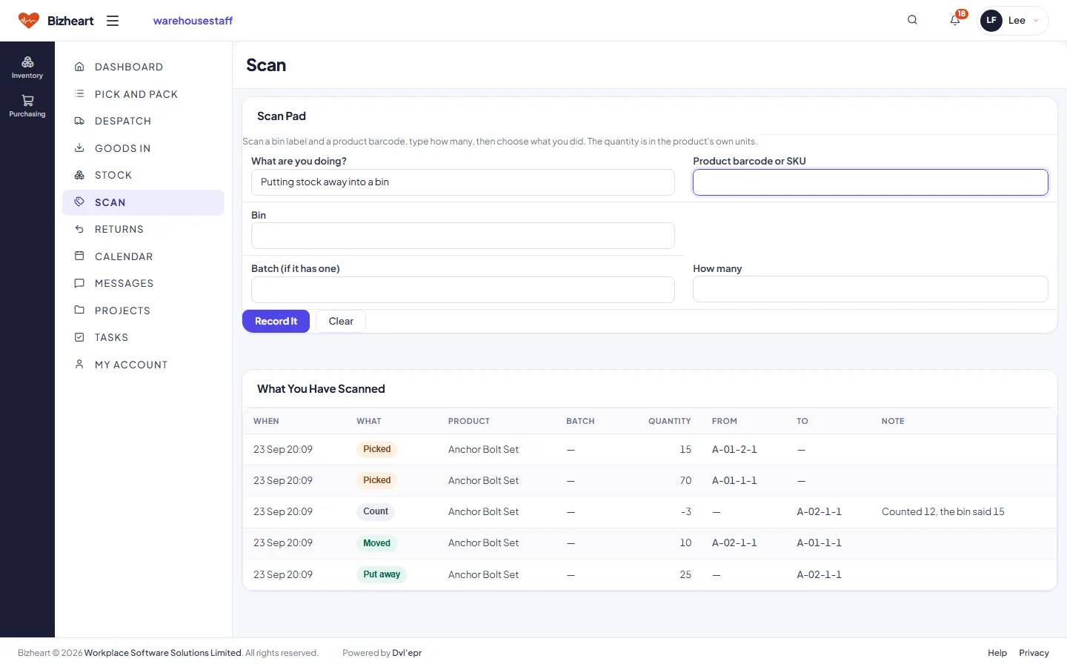This screenshot has width=1067, height=667.
Task: Focus the Batch input field
Action: point(463,290)
